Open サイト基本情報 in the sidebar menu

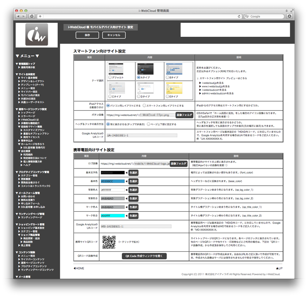29,78
